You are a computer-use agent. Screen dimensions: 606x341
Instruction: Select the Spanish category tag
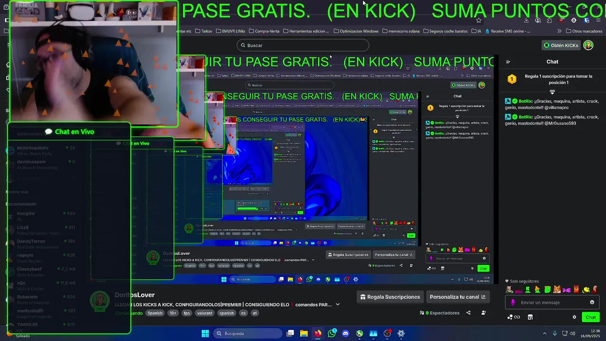pos(155,313)
